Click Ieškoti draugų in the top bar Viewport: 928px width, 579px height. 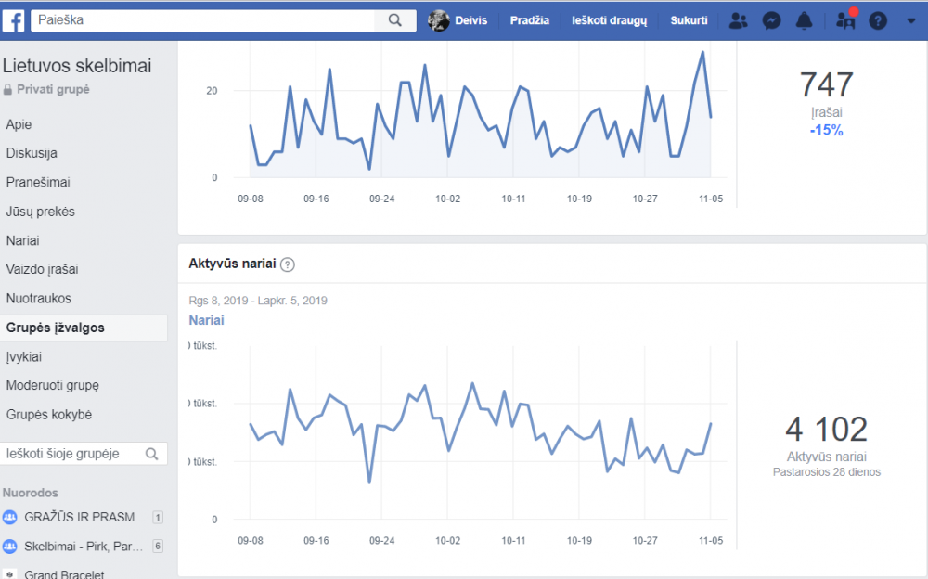click(609, 20)
